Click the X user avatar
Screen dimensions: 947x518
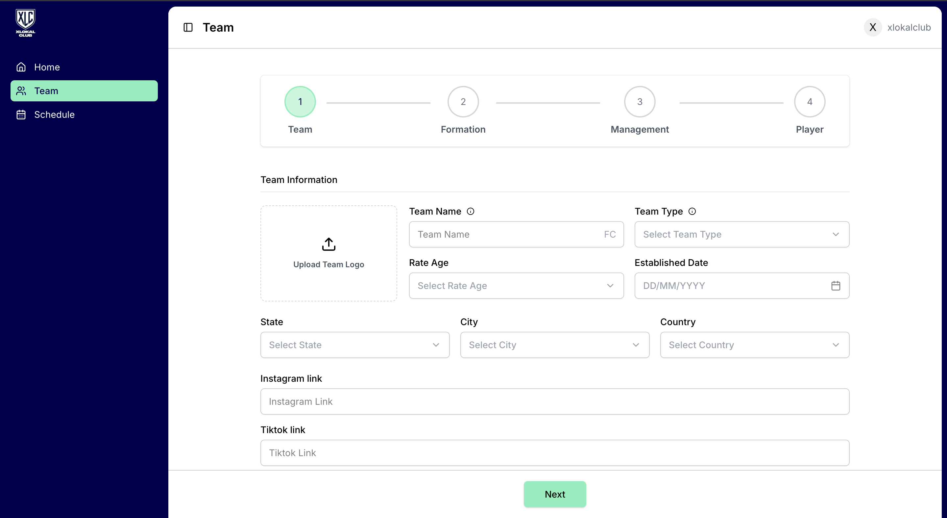click(872, 28)
